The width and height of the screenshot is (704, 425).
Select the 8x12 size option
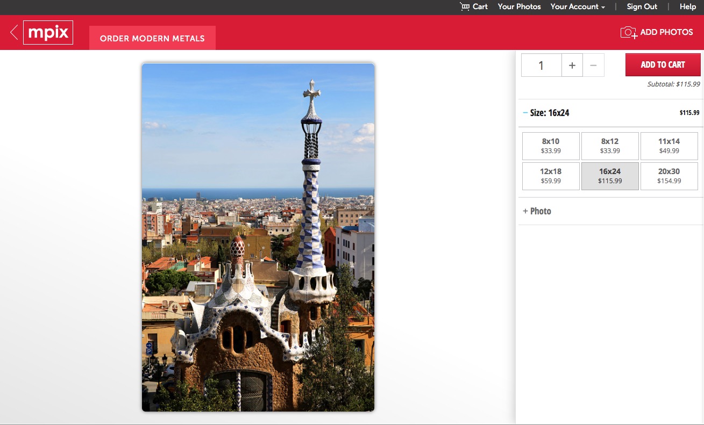pos(610,146)
